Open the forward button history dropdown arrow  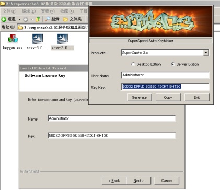point(32,19)
